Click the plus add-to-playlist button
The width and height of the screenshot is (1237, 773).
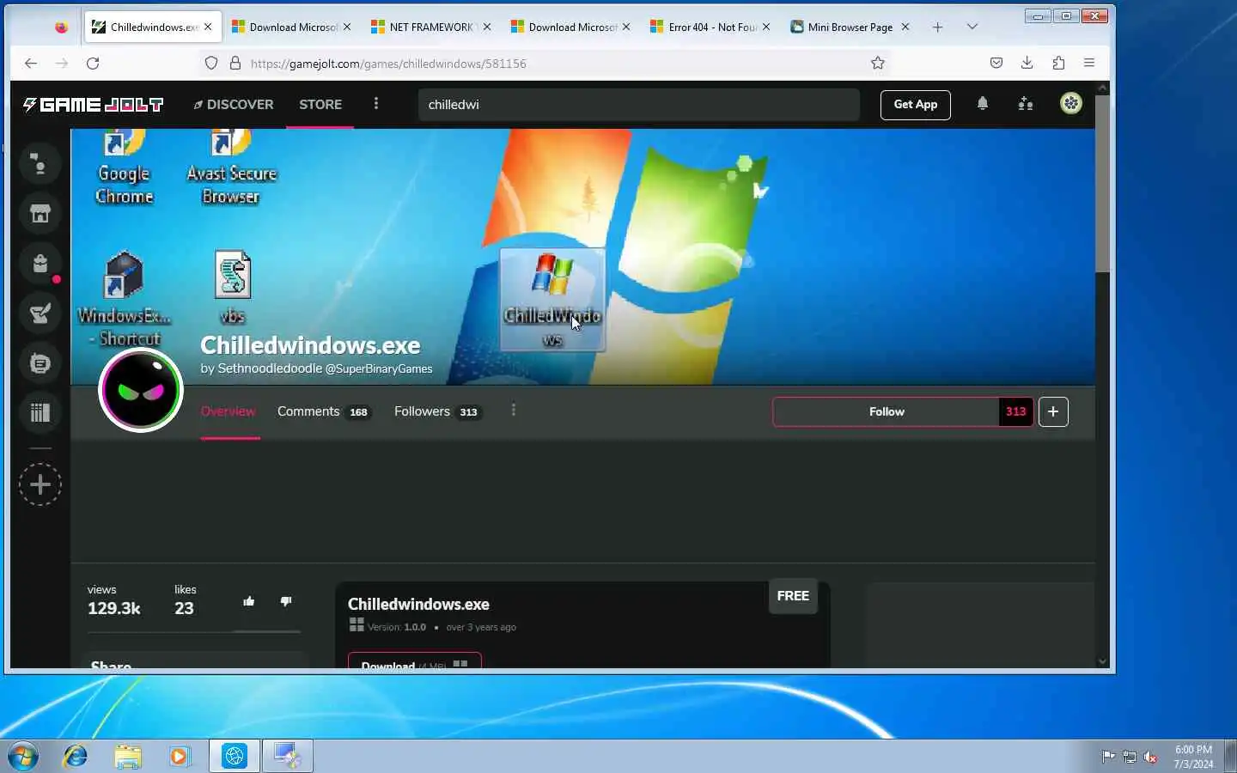point(1053,412)
